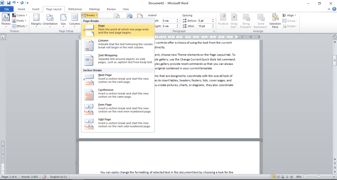Open the File backstage tab
This screenshot has width=337, height=180.
(7, 9)
